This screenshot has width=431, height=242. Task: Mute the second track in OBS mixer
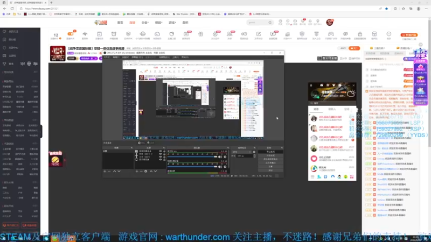220,167
